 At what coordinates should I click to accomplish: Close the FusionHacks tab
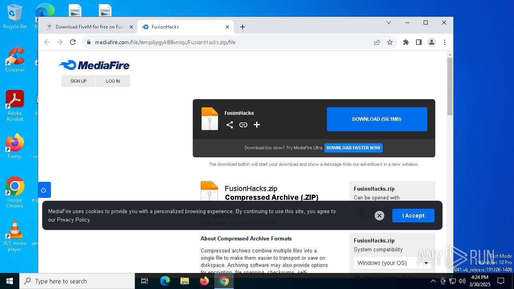(x=227, y=27)
